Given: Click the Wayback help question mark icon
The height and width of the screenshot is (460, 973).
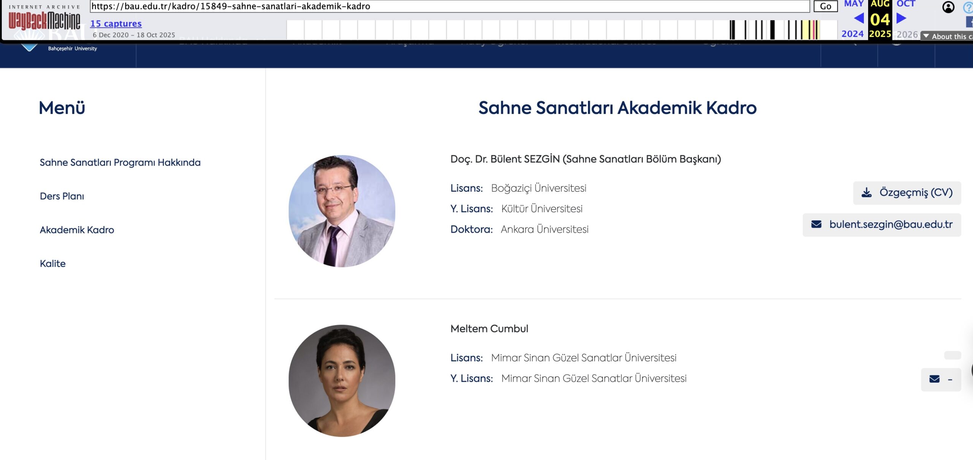Looking at the screenshot, I should coord(968,8).
